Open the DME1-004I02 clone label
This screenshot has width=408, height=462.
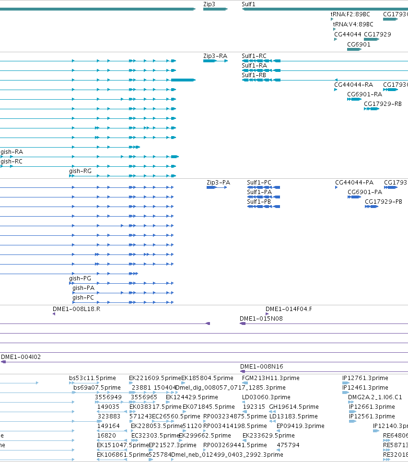click(21, 357)
